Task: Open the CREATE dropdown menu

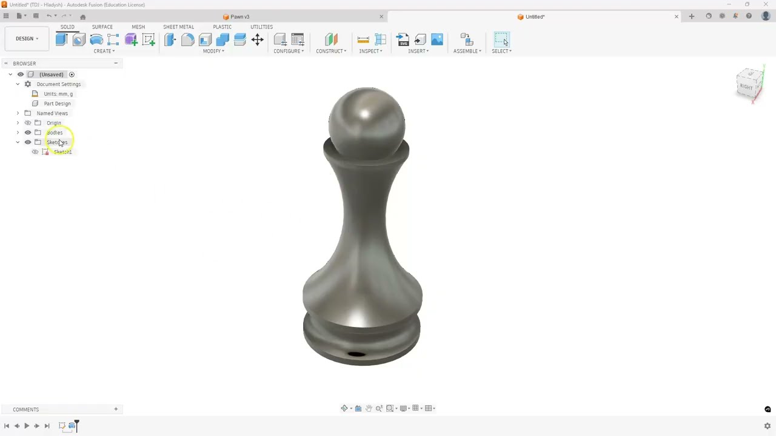Action: point(104,51)
